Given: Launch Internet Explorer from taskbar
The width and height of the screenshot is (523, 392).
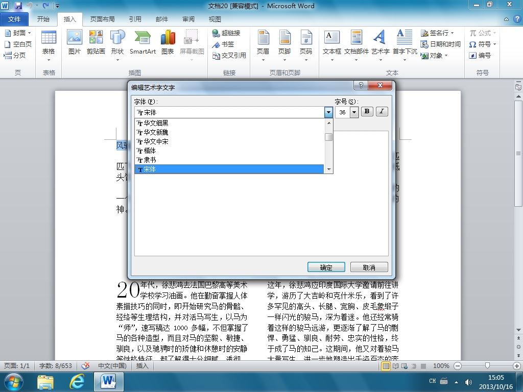Looking at the screenshot, I should 77,382.
